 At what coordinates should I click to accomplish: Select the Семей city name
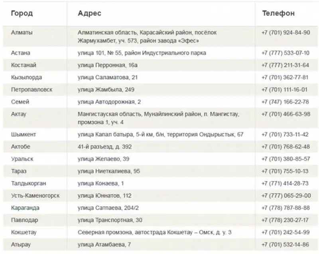20,102
